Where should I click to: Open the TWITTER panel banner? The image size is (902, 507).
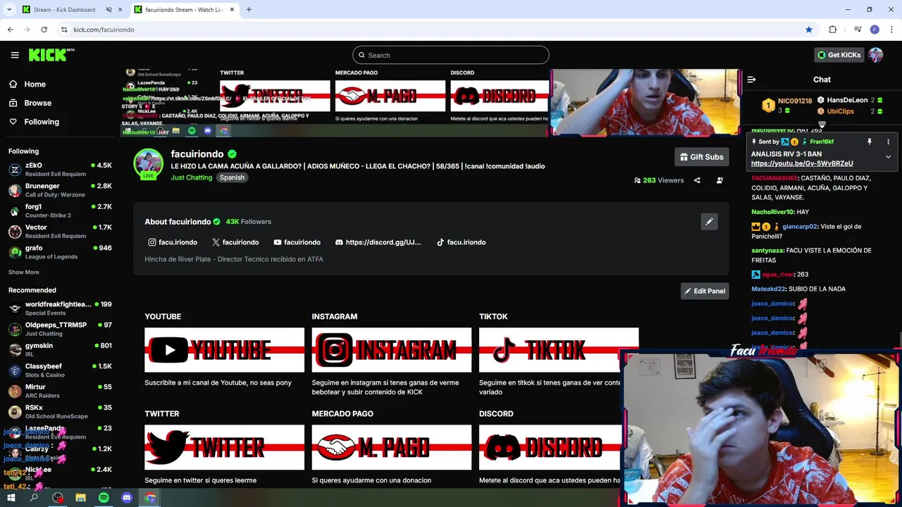tap(224, 447)
